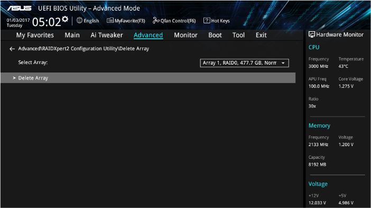This screenshot has height=208, width=371.
Task: Click the breadcrumb path Delete Array
Action: click(134, 49)
